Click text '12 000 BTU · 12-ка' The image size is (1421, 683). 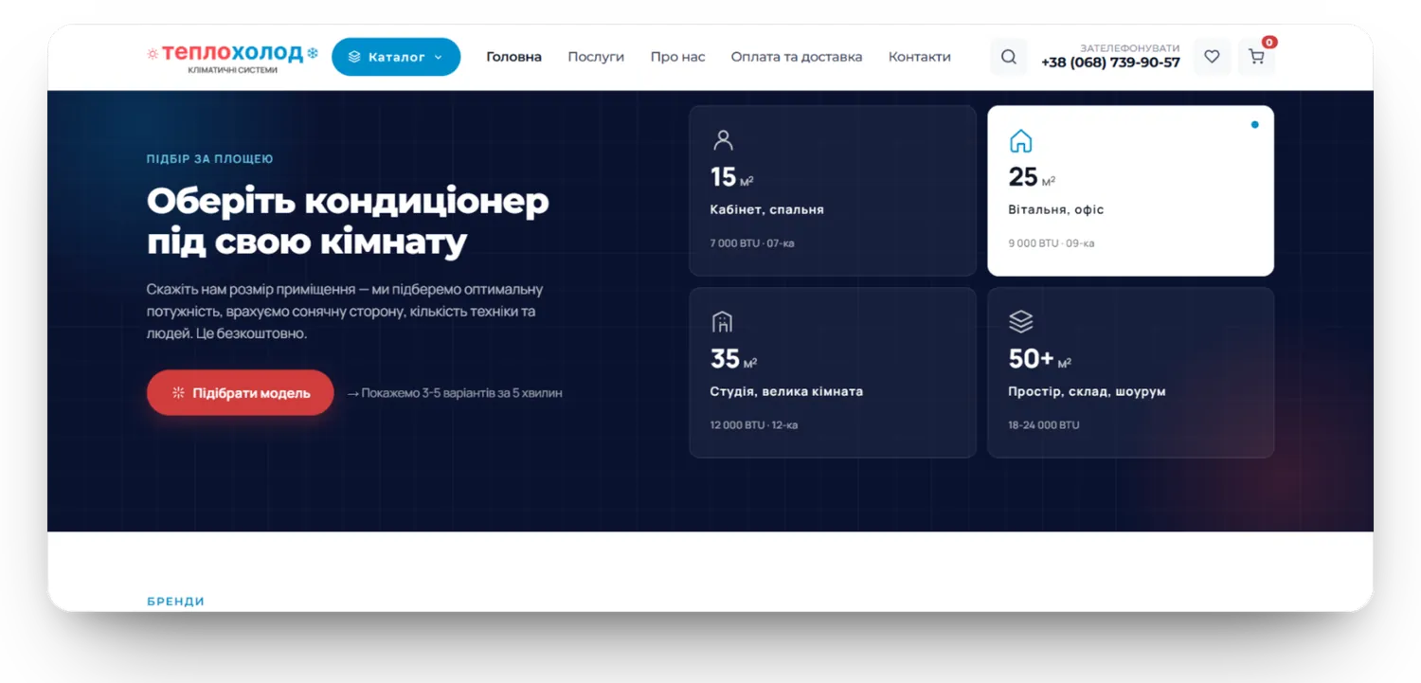(754, 425)
